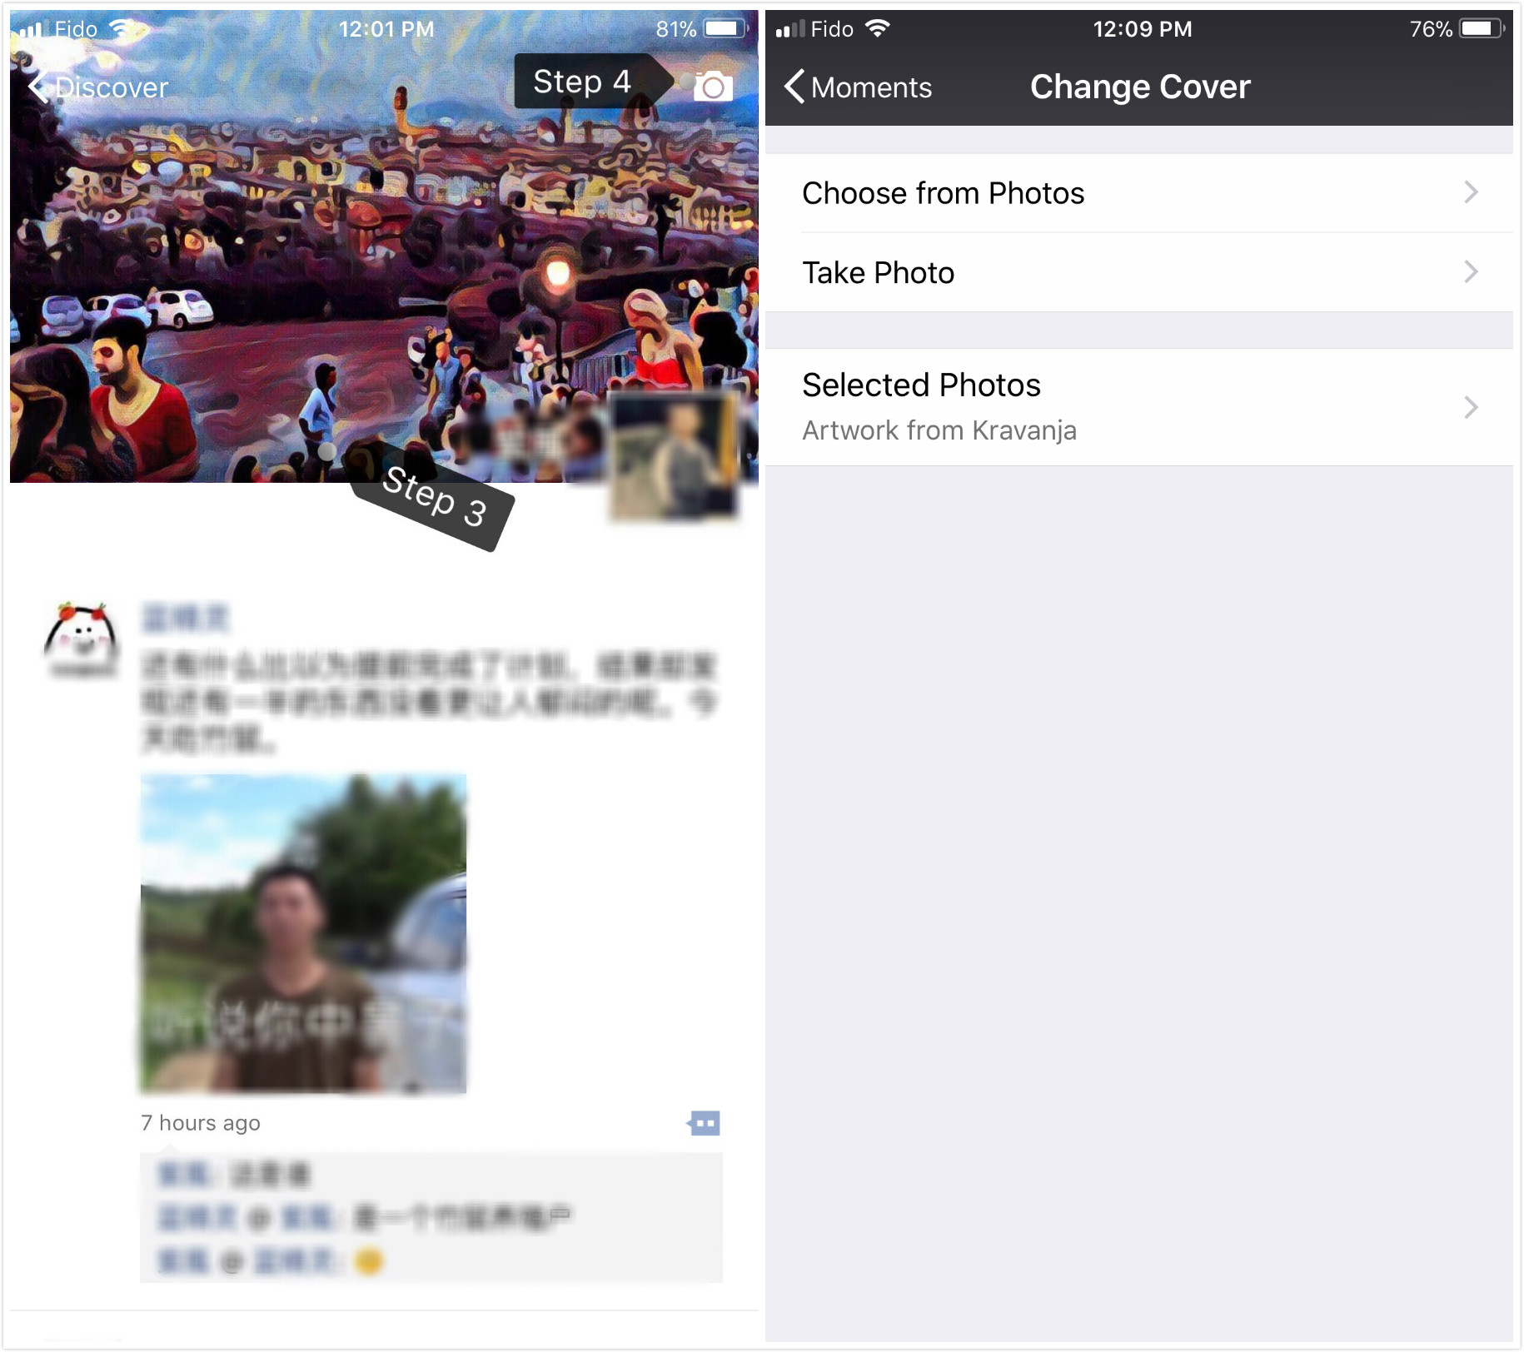Click the 7 hours ago timestamp
This screenshot has width=1524, height=1352.
pos(201,1123)
